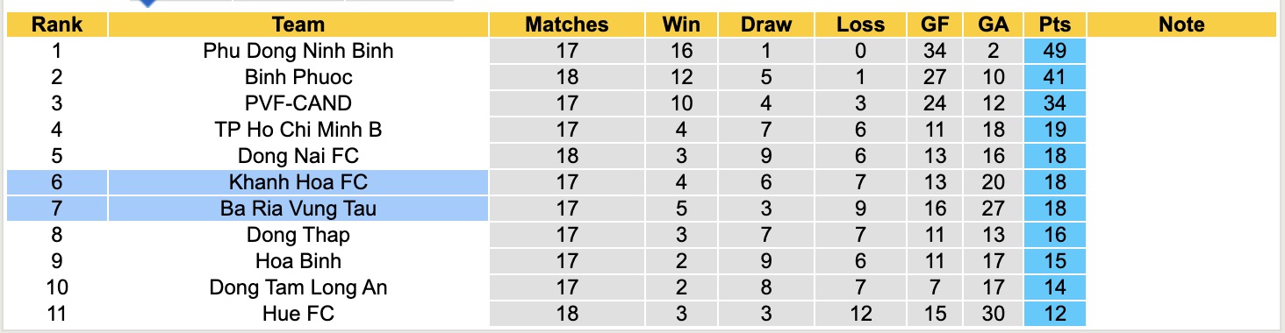This screenshot has height=333, width=1285.
Task: Click the Win column header
Action: point(681,25)
